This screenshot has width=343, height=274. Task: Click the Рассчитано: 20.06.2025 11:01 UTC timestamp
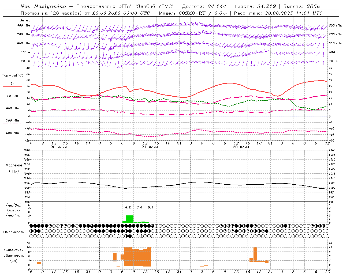[x=278, y=13]
